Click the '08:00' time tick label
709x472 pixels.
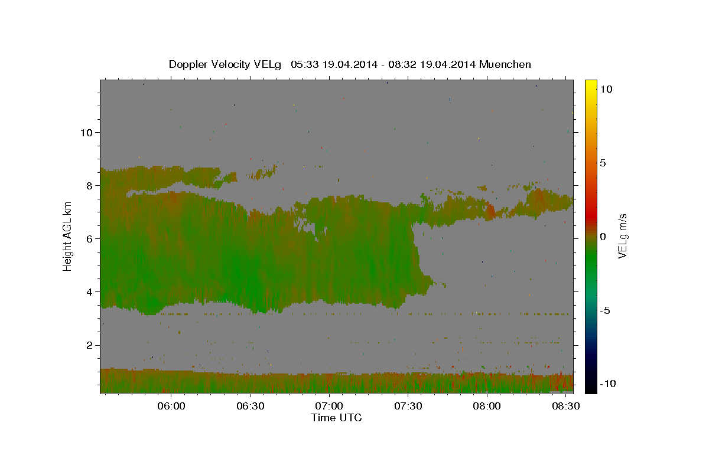click(487, 407)
